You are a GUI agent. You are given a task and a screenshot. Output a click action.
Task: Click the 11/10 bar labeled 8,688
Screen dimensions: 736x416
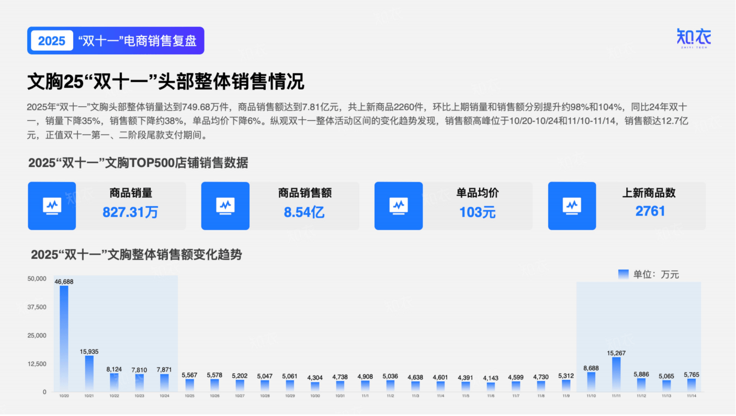click(591, 382)
